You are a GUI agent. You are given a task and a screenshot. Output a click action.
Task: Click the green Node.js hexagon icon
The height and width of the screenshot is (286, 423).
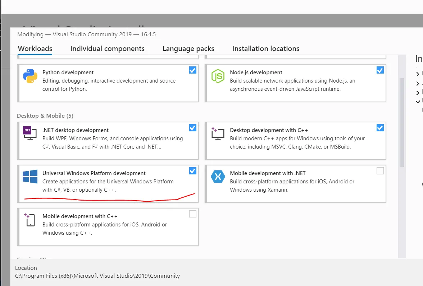tap(218, 76)
